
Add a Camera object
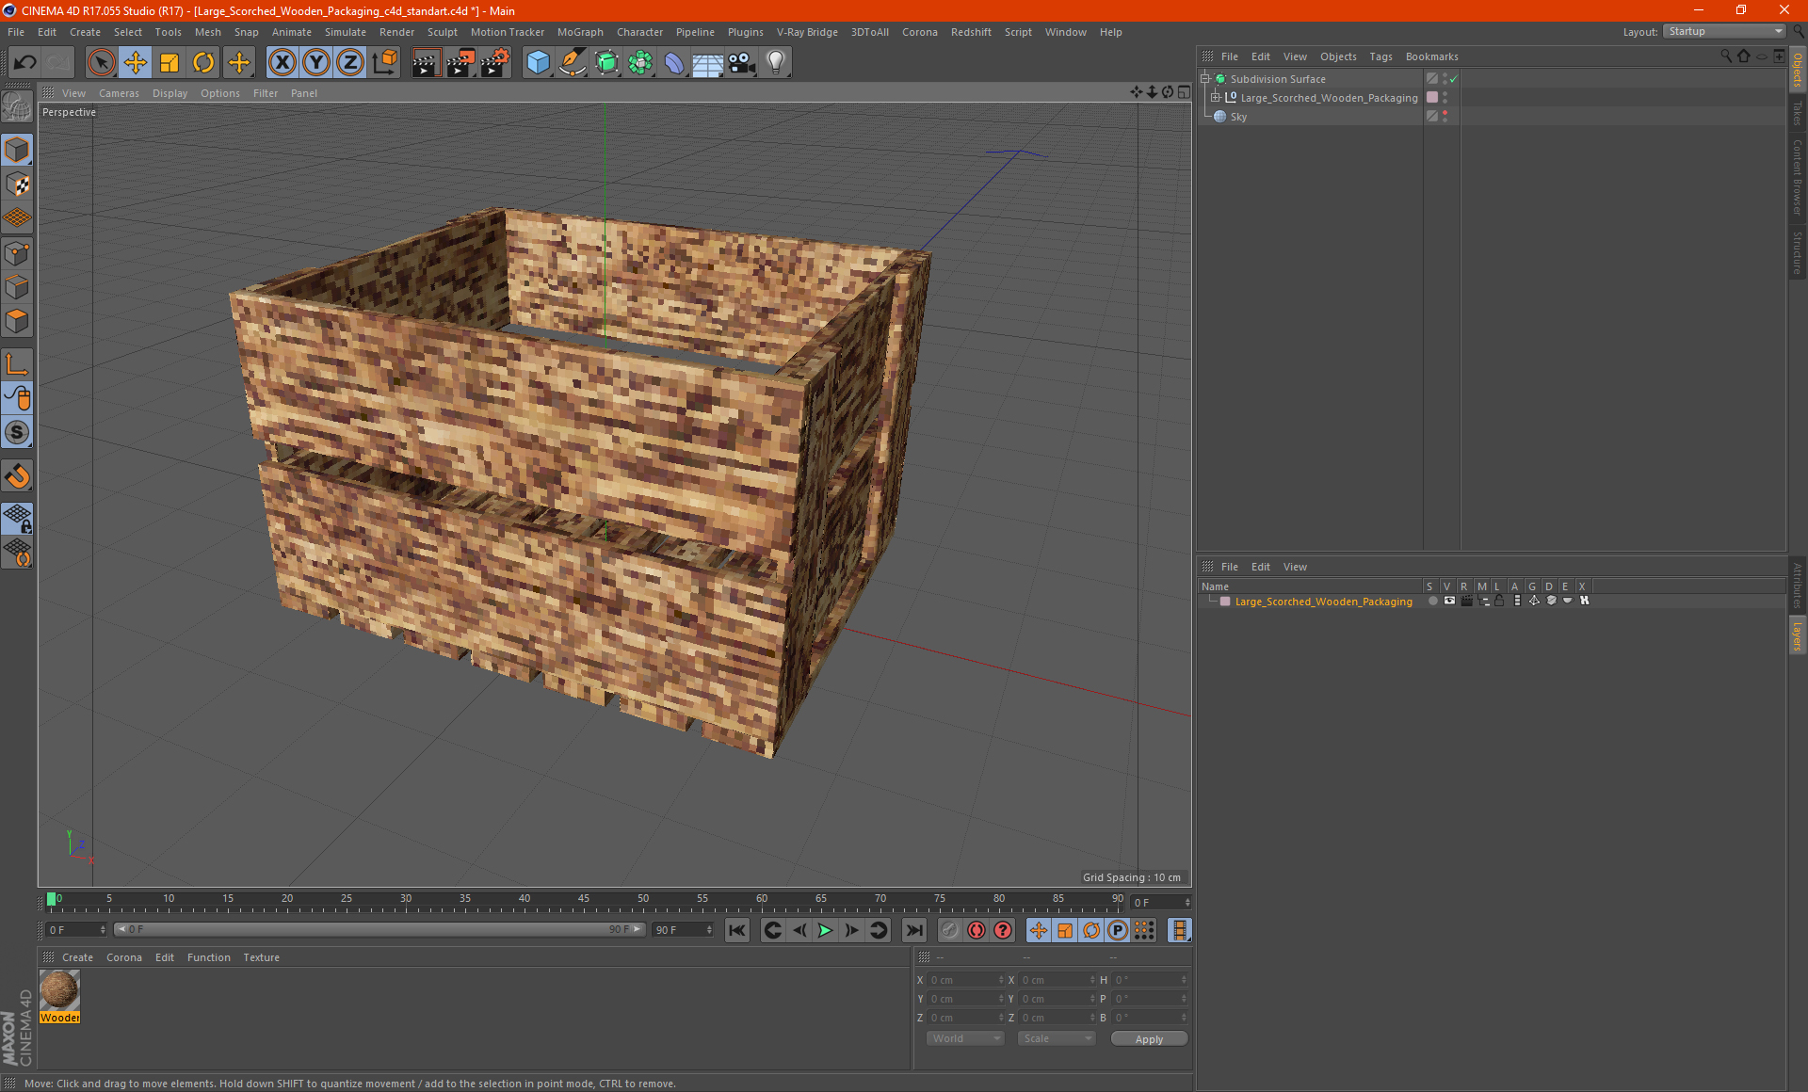pyautogui.click(x=741, y=63)
